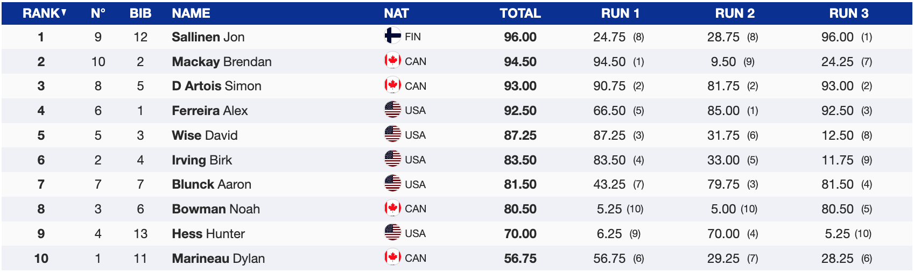The width and height of the screenshot is (914, 272).
Task: Open athlete Sallinen Jon's name link
Action: 208,37
